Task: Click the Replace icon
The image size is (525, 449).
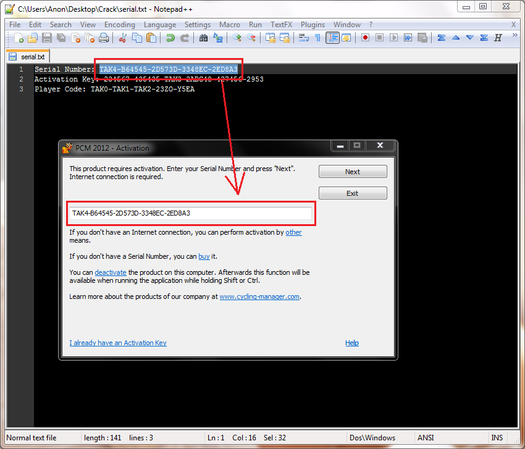Action: click(x=218, y=38)
